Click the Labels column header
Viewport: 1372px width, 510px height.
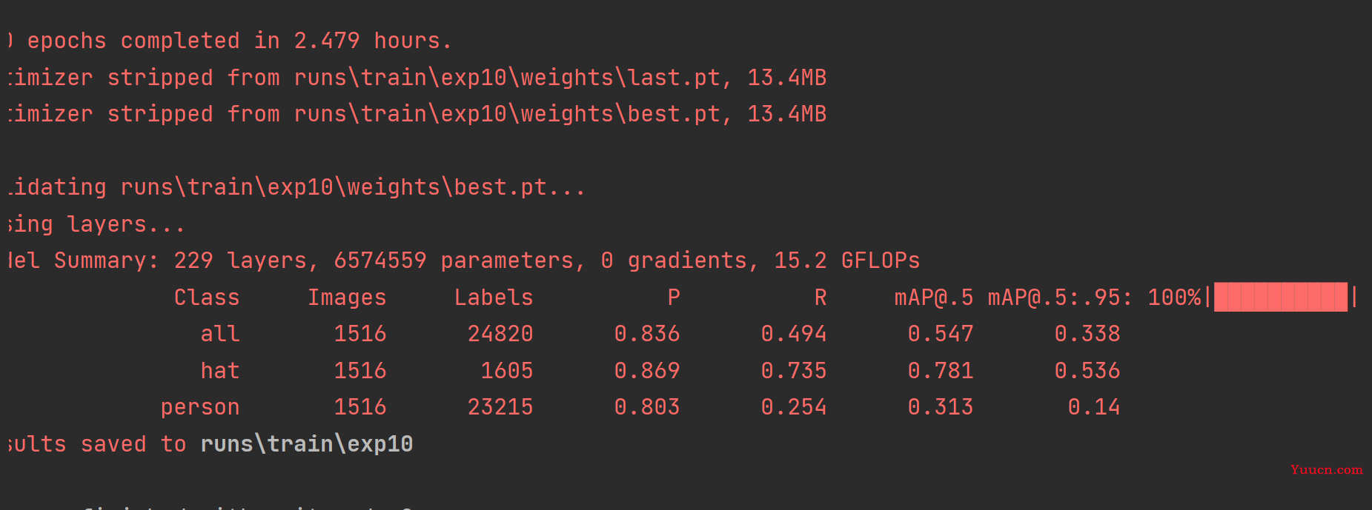pos(494,297)
